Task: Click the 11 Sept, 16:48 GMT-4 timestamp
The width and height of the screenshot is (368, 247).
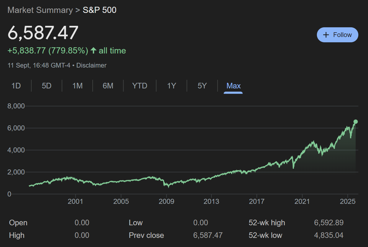Action: tap(39, 65)
